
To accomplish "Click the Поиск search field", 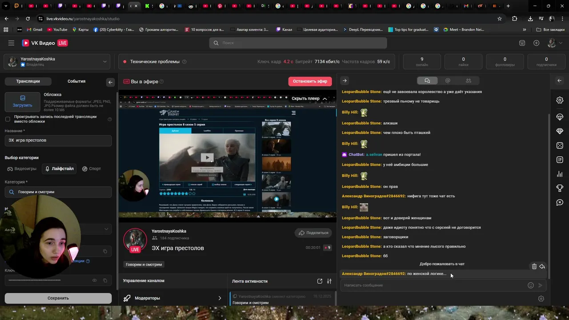I will (298, 43).
